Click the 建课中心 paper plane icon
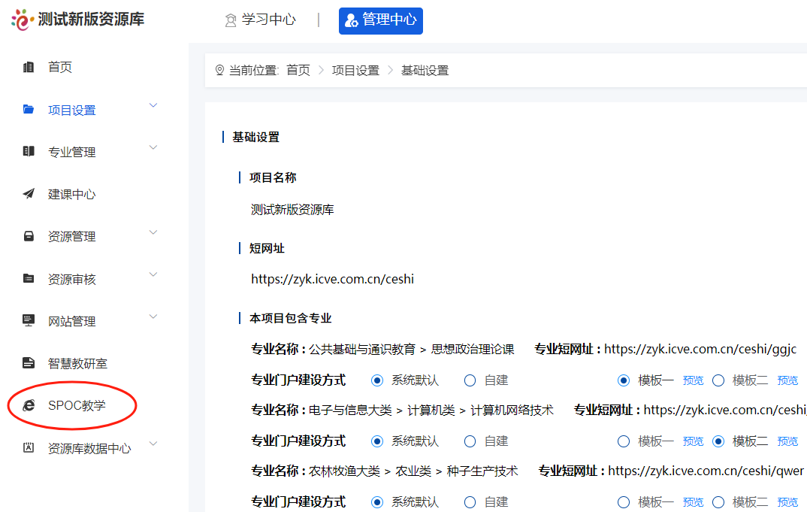The width and height of the screenshot is (807, 512). pos(29,194)
